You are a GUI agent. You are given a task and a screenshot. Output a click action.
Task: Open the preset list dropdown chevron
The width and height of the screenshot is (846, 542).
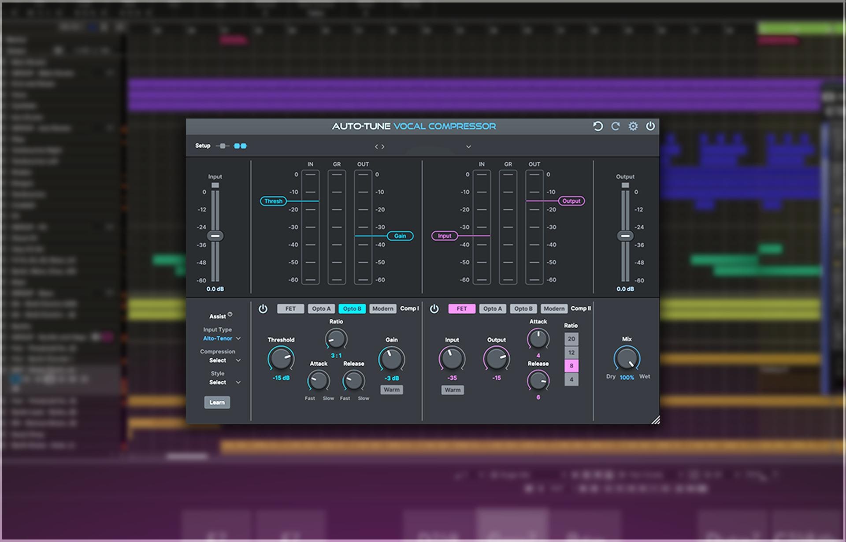pyautogui.click(x=468, y=147)
